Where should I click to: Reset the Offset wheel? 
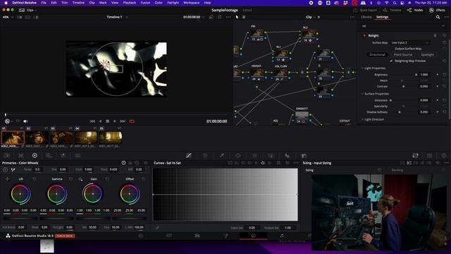(144, 179)
